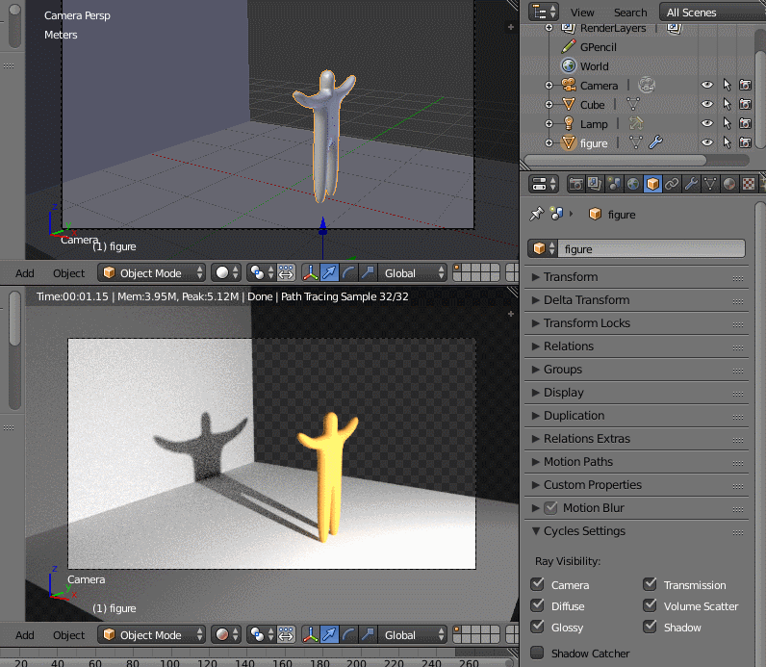This screenshot has width=766, height=667.
Task: Uncheck Glossy ray visibility checkbox
Action: click(x=537, y=626)
